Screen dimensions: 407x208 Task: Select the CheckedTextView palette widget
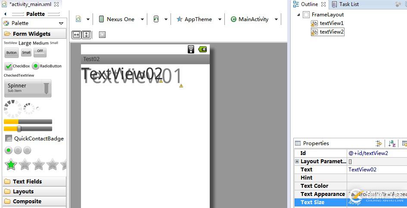(x=19, y=75)
